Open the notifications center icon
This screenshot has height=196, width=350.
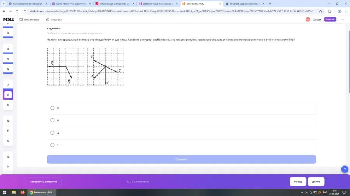pyautogui.click(x=344, y=193)
